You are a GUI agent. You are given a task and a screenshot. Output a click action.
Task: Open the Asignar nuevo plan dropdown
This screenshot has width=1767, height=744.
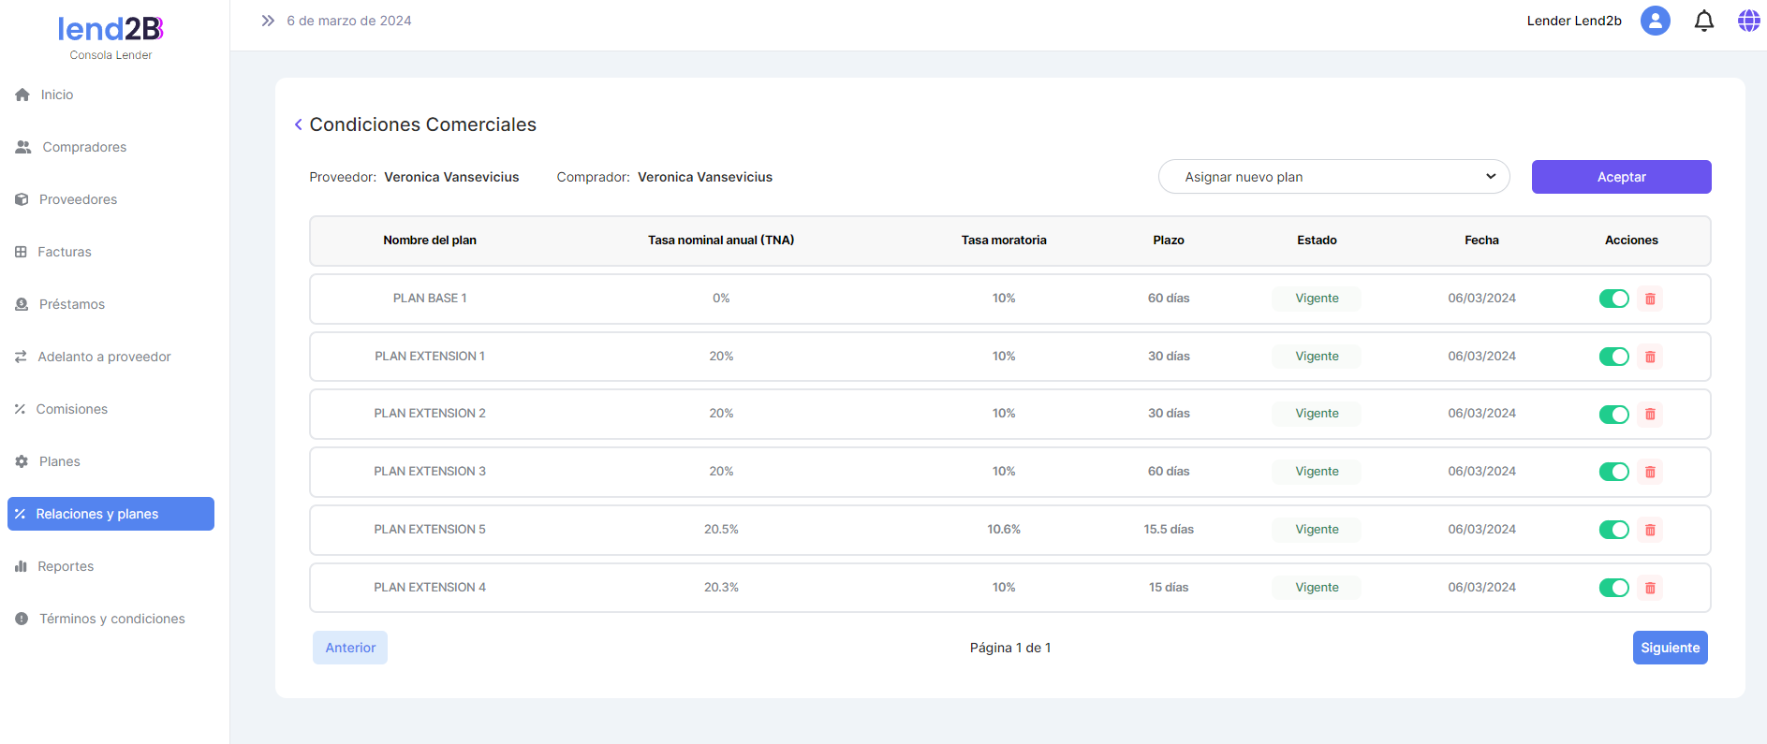point(1333,177)
